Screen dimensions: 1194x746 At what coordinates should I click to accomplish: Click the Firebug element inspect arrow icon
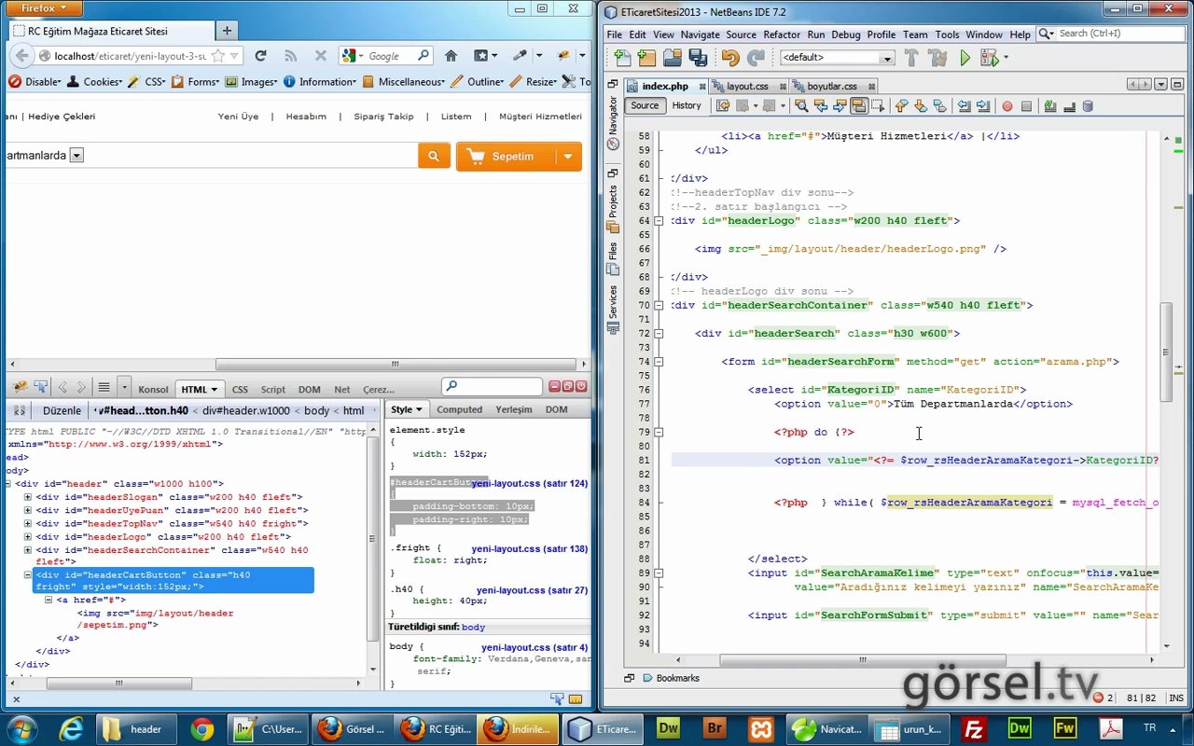41,386
